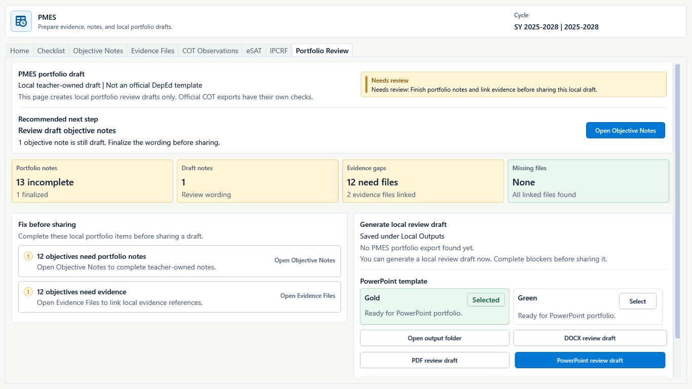Generate DOCX review draft
Image resolution: width=692 pixels, height=389 pixels.
point(590,338)
